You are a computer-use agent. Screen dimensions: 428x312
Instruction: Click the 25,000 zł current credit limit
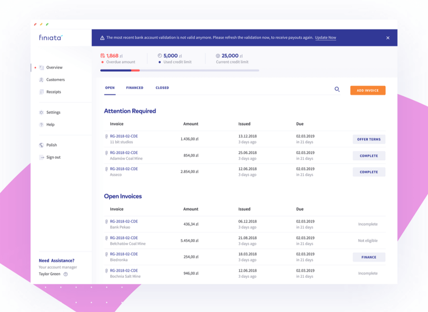232,56
